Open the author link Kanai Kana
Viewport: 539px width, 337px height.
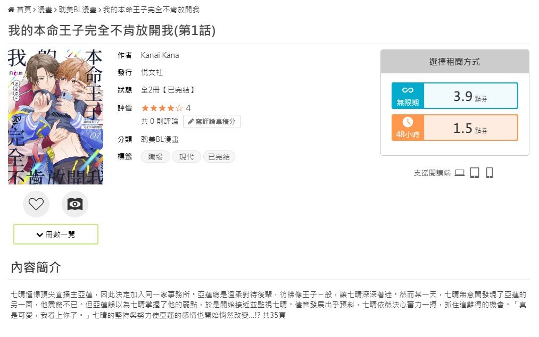coord(160,55)
